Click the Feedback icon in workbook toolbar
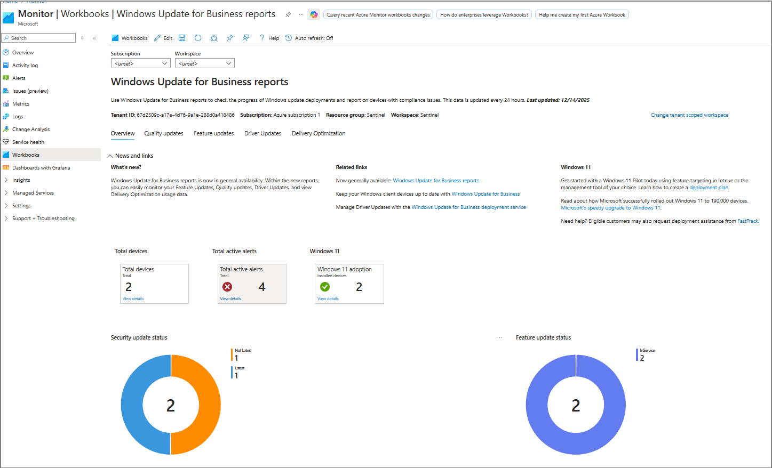 [x=246, y=38]
